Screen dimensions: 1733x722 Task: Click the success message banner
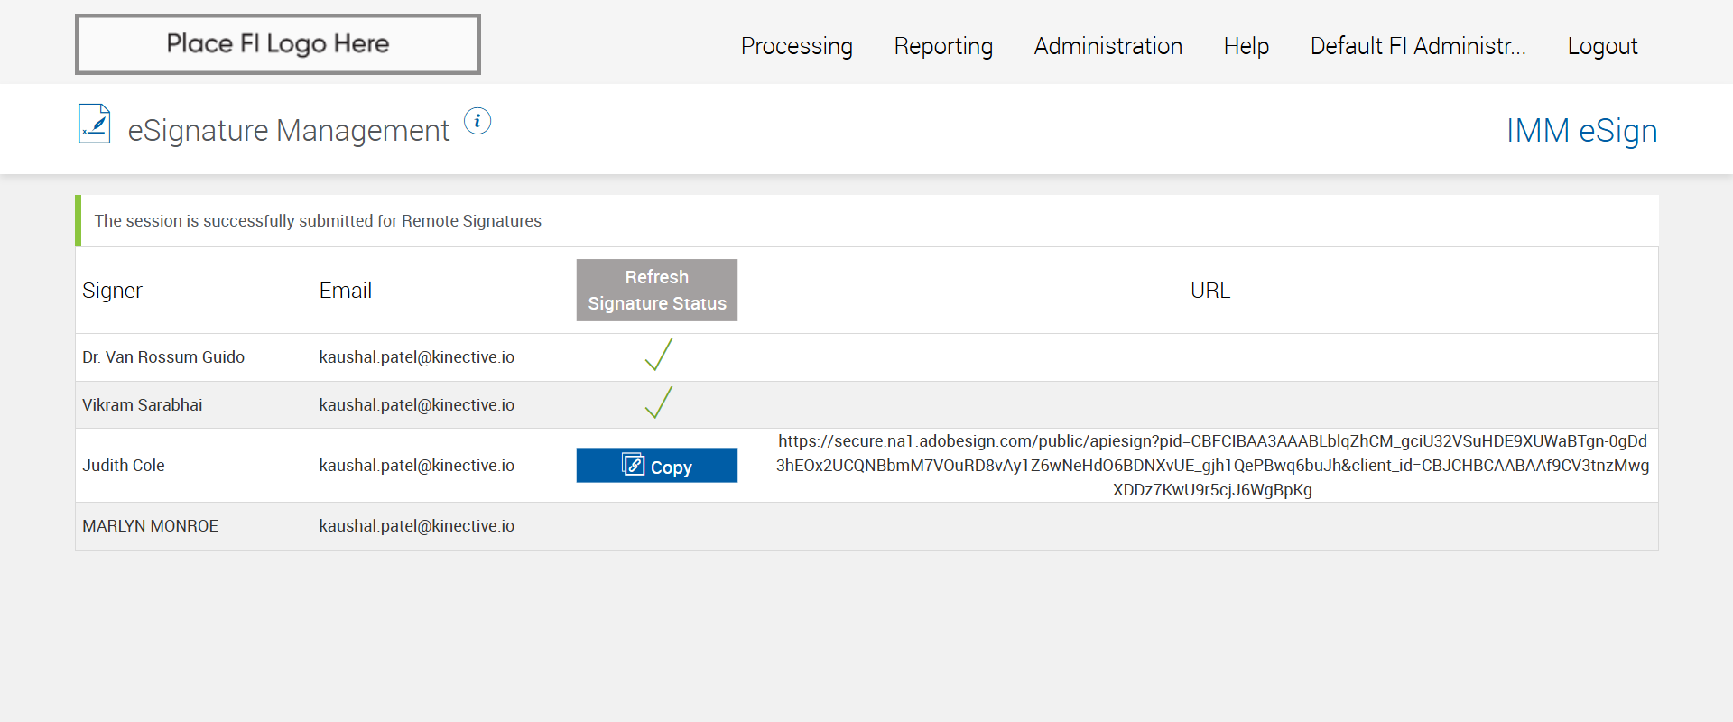click(318, 221)
